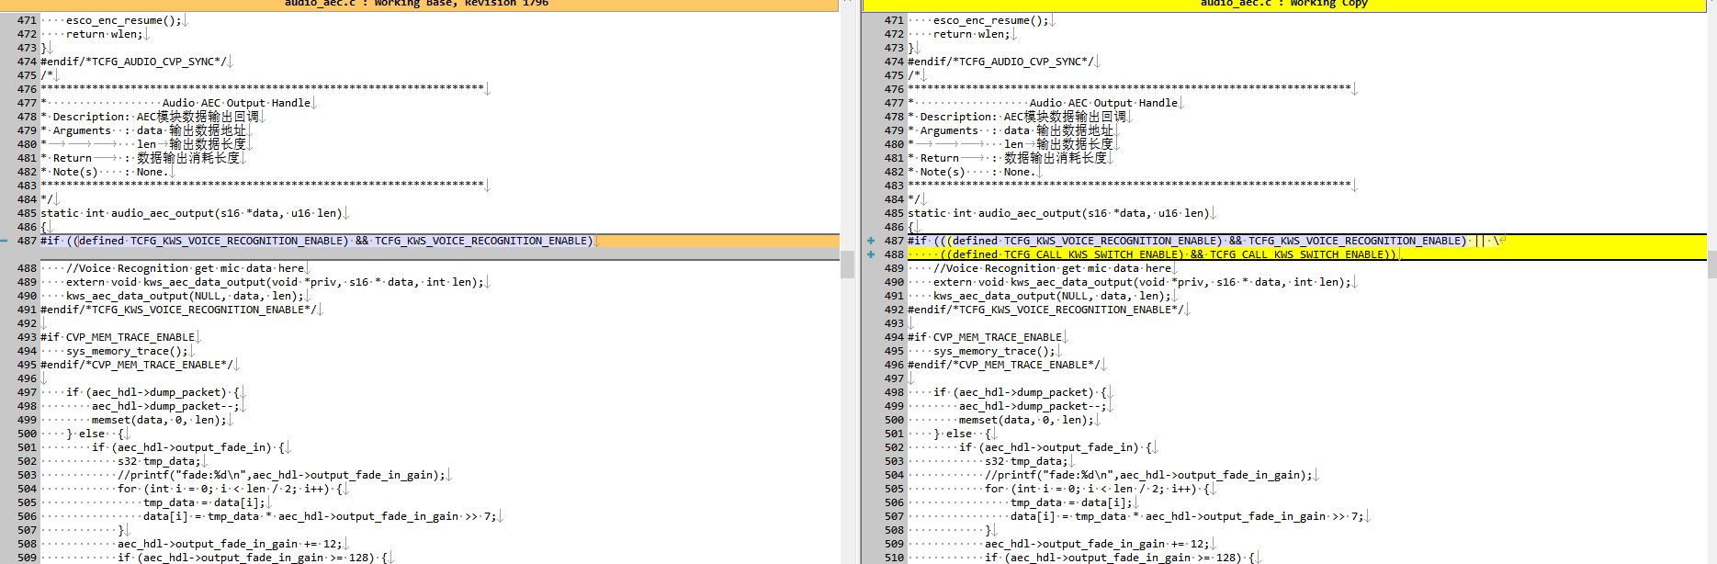Click 'tmp_data = data[i];' in right pane

pyautogui.click(x=1071, y=502)
